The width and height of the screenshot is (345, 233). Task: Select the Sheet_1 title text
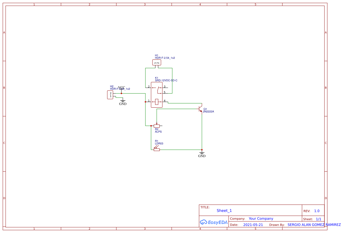224,210
